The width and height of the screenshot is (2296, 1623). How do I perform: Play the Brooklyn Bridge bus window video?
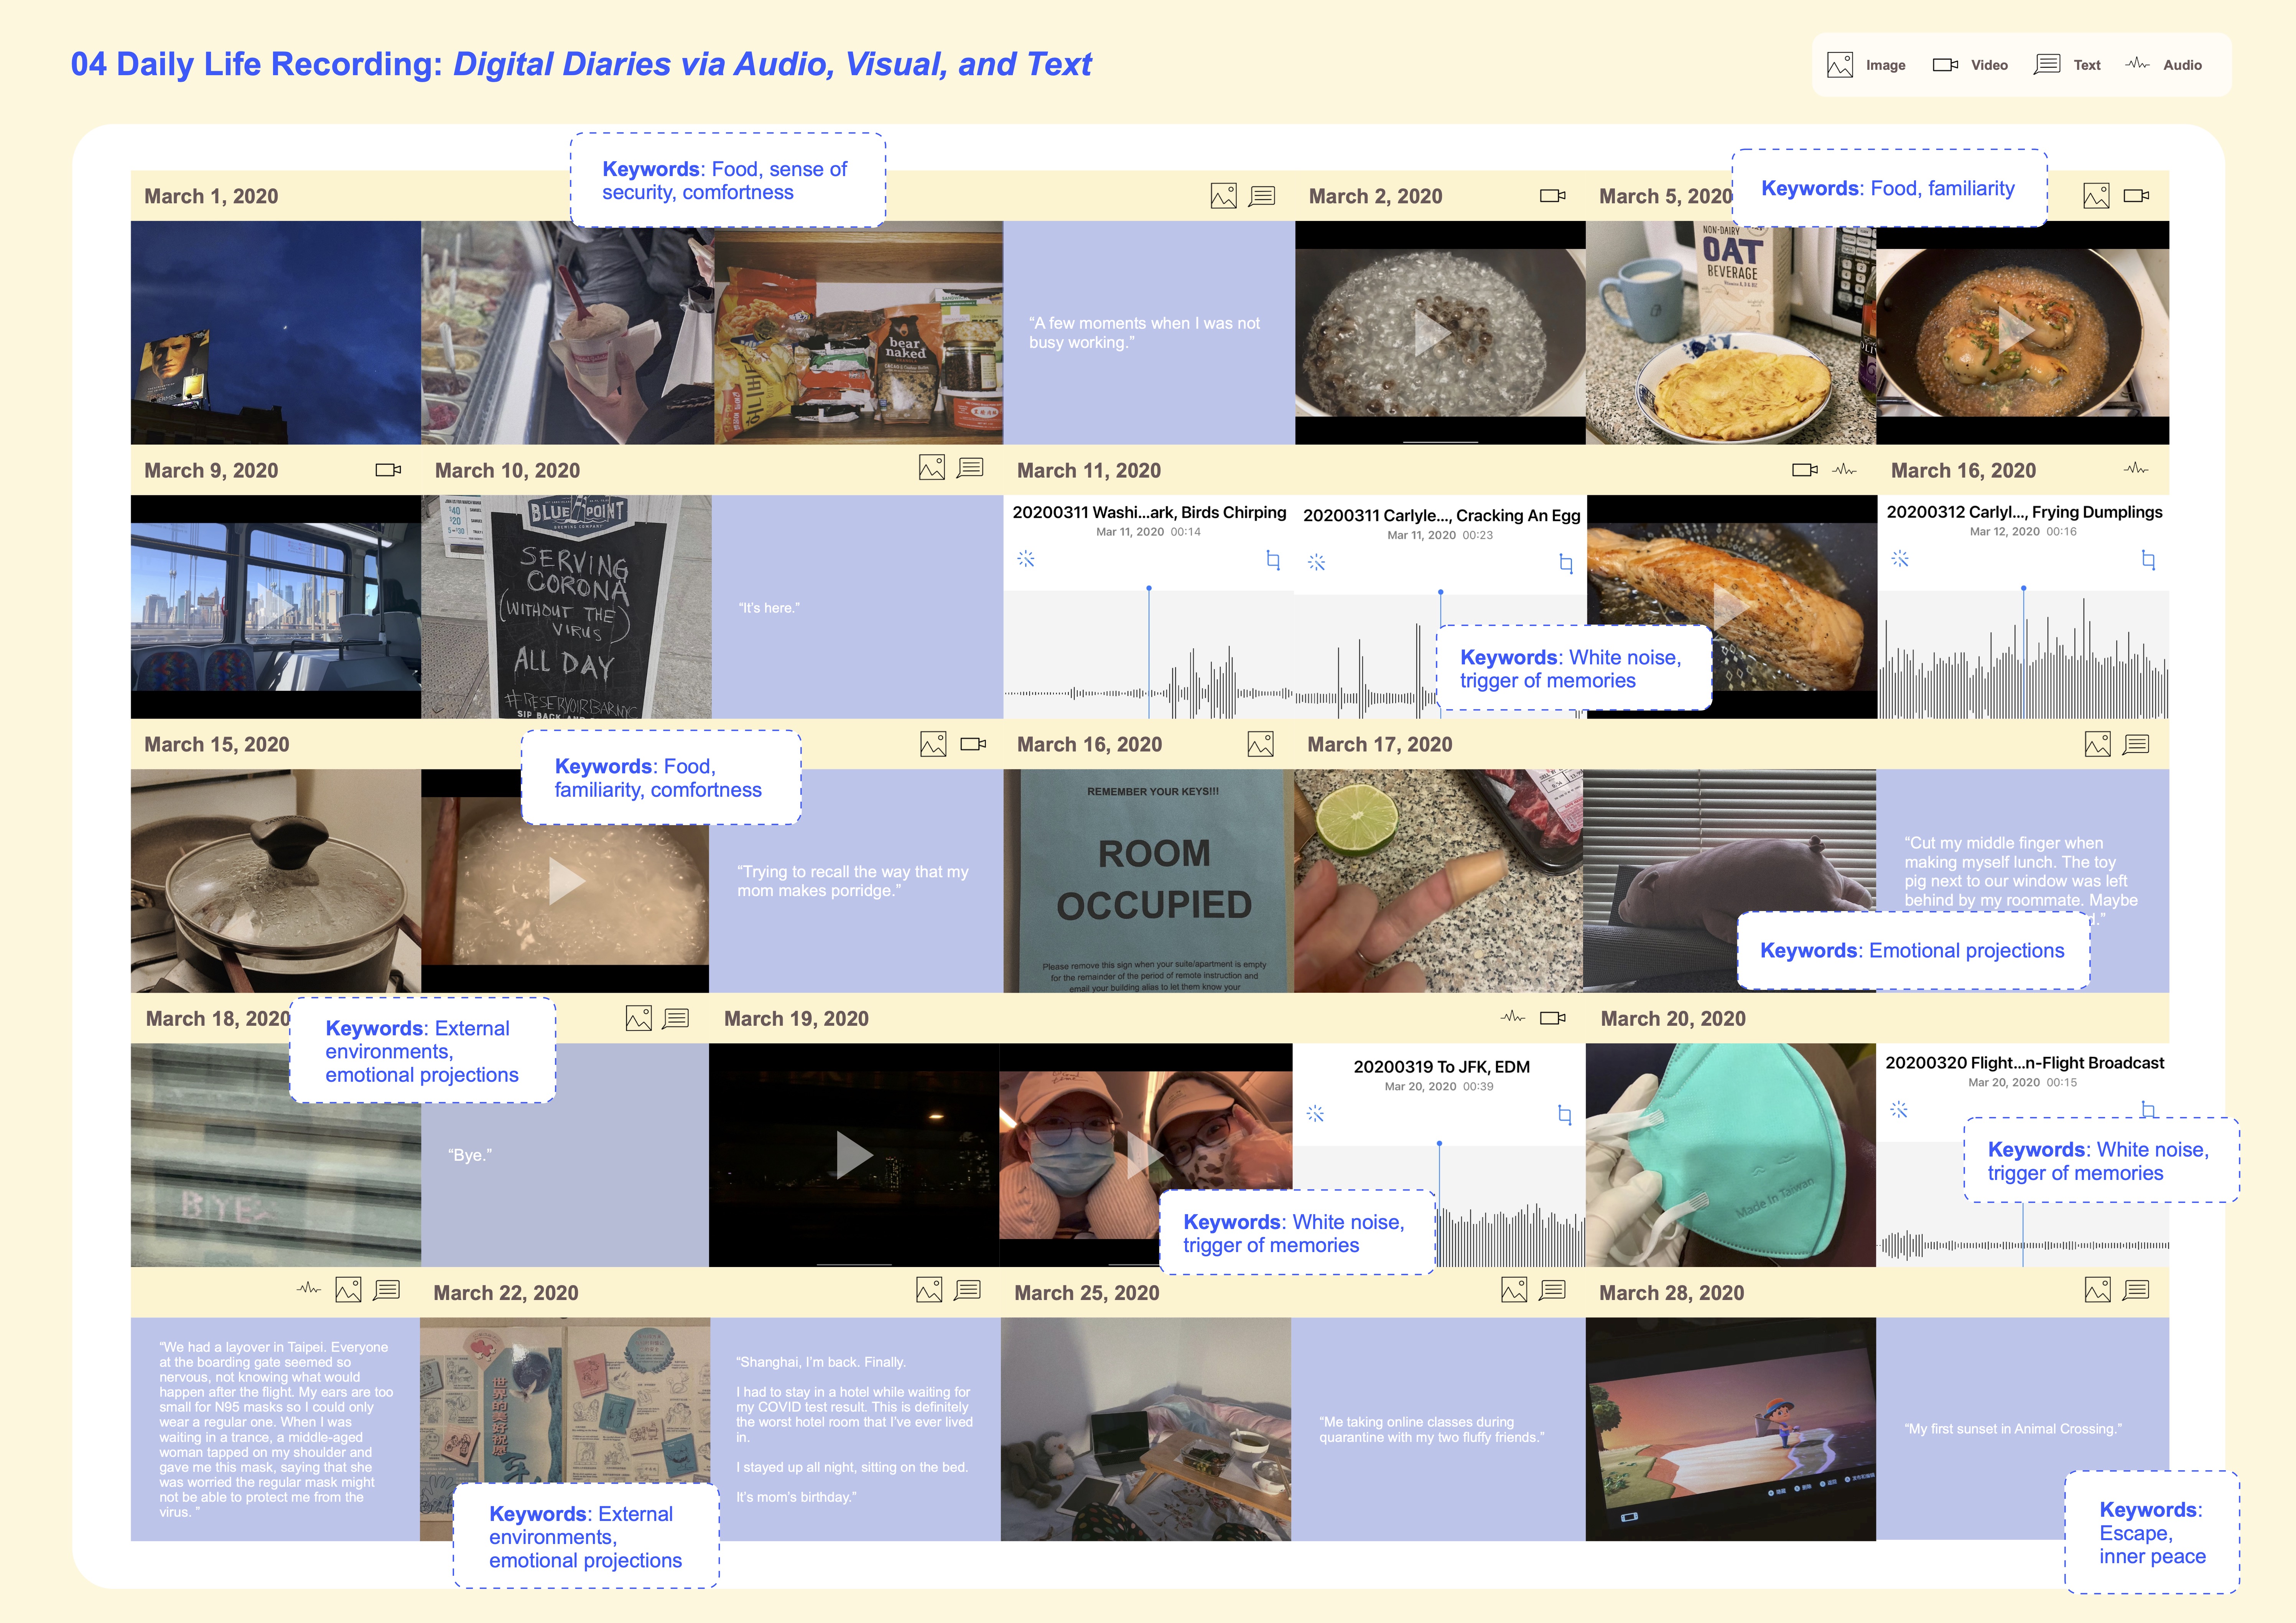274,606
